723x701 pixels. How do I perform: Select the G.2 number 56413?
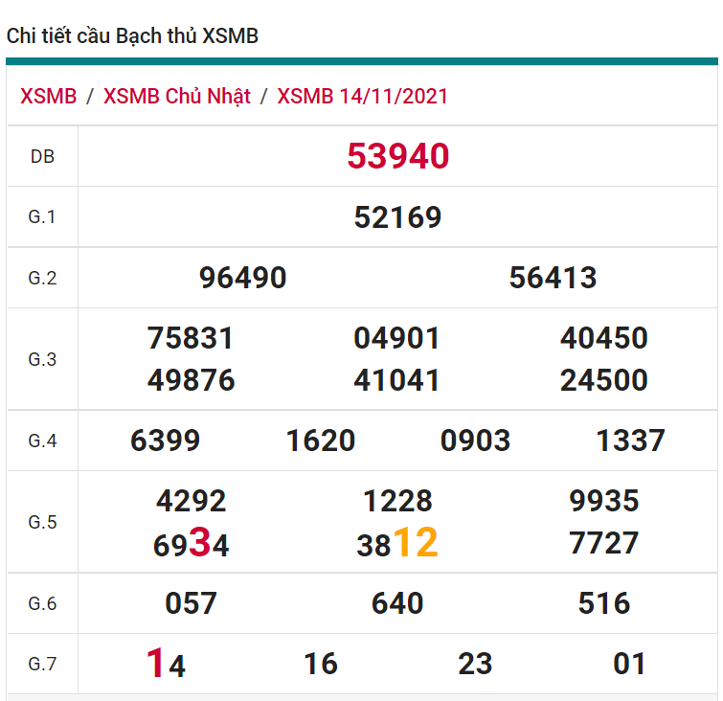(553, 278)
